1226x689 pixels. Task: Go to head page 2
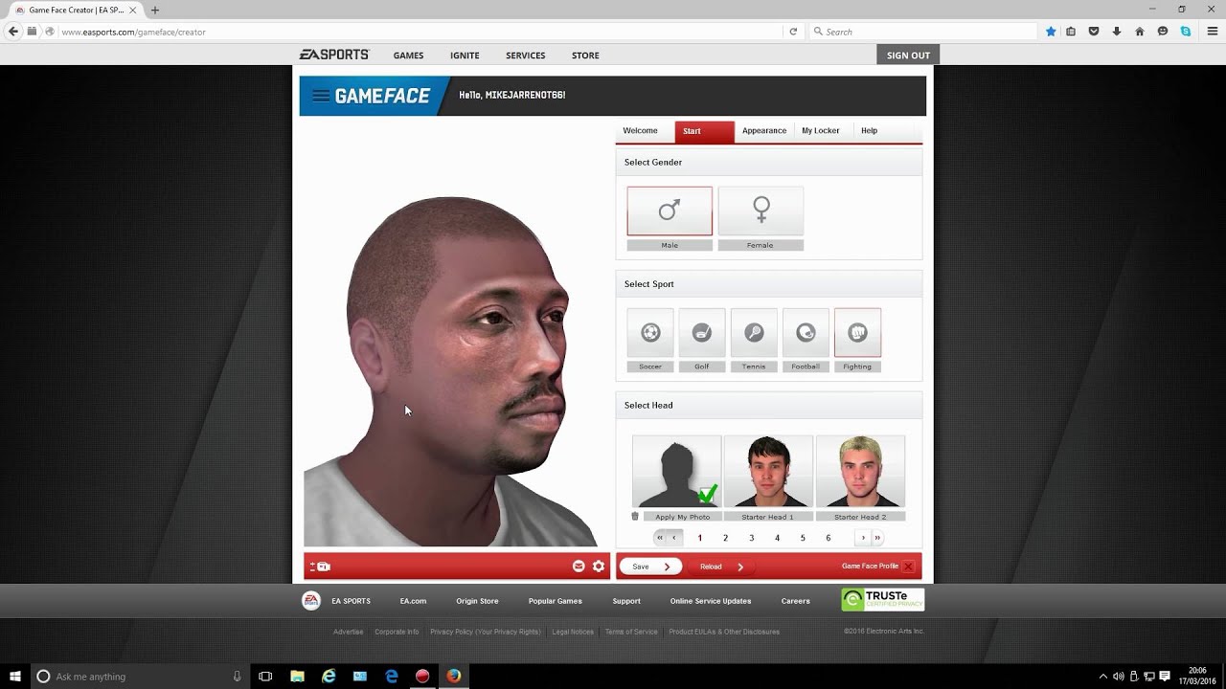coord(725,538)
